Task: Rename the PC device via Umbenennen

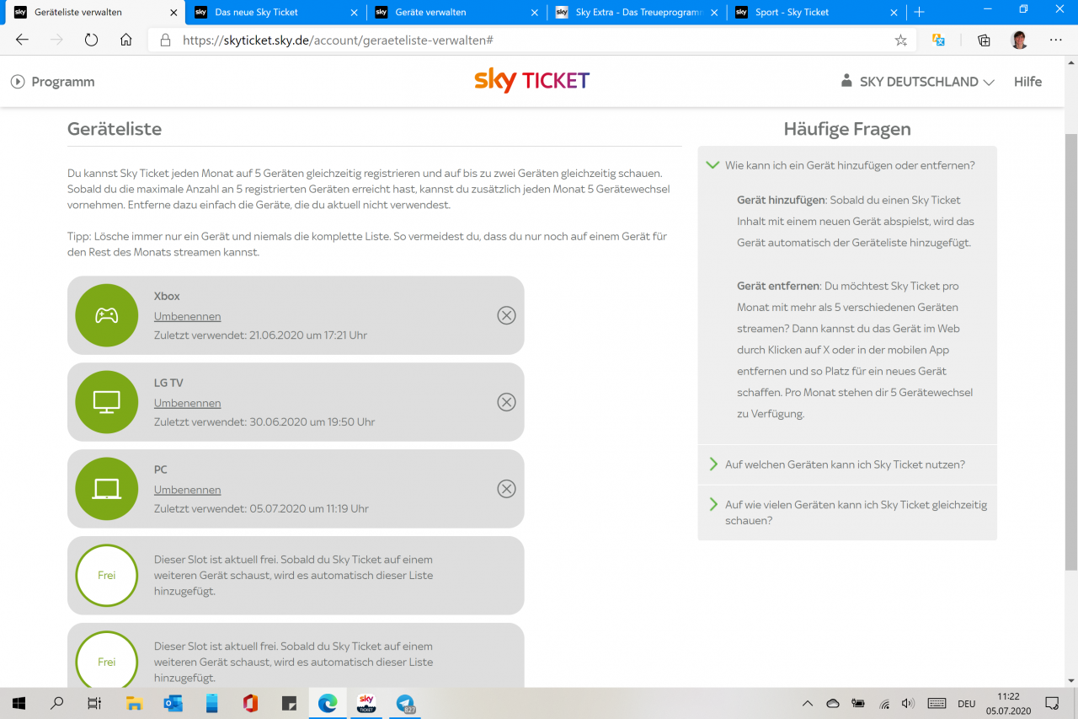Action: pyautogui.click(x=187, y=490)
